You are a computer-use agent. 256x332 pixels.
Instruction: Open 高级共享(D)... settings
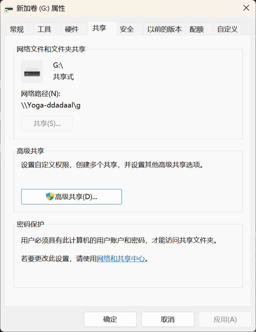click(x=71, y=197)
